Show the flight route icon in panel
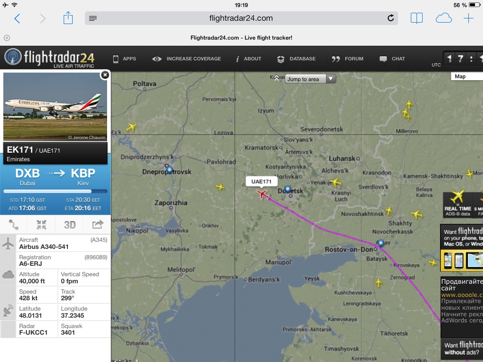 point(14,225)
